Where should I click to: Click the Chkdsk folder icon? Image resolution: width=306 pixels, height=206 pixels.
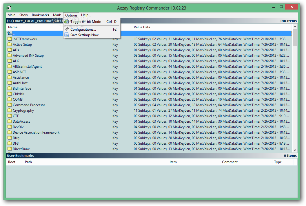click(x=10, y=94)
